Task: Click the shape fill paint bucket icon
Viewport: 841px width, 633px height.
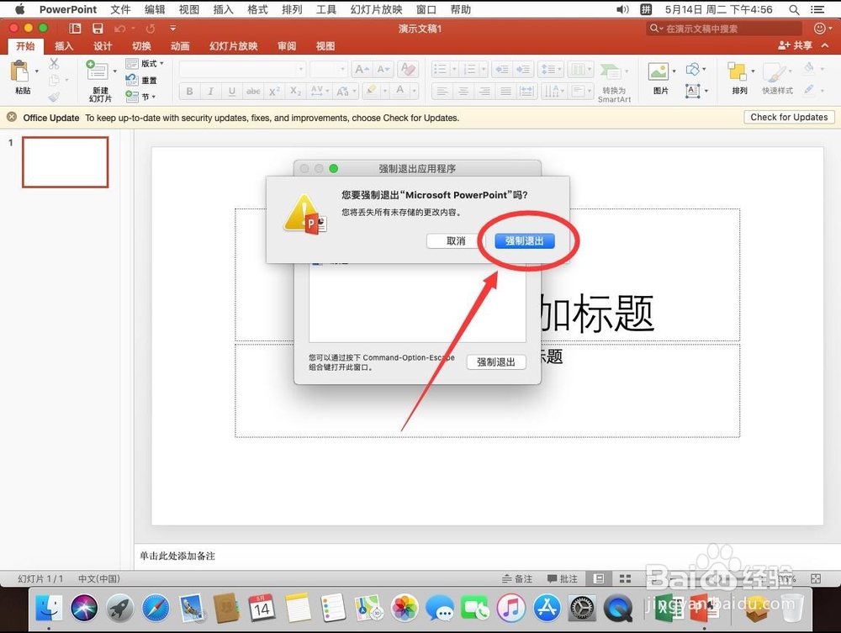Action: coord(809,67)
